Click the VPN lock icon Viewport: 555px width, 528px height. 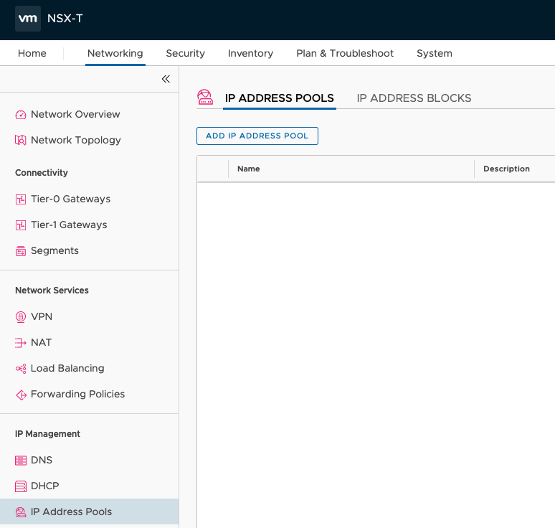(21, 317)
